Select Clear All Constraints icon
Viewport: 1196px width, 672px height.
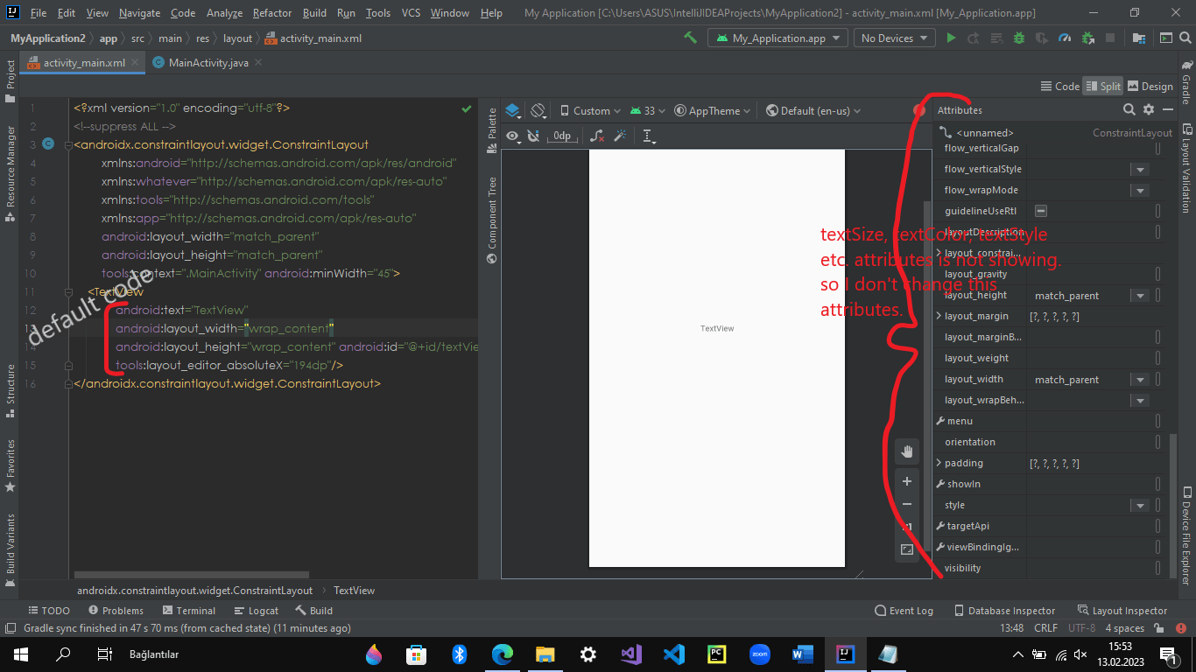click(597, 136)
